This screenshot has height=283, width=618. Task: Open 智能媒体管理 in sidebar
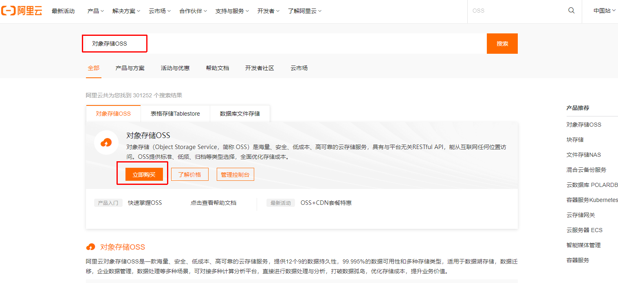583,245
